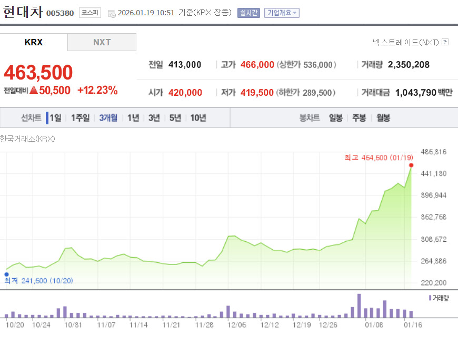The image size is (458, 344).
Task: Show the 월봉 candle chart
Action: point(383,118)
